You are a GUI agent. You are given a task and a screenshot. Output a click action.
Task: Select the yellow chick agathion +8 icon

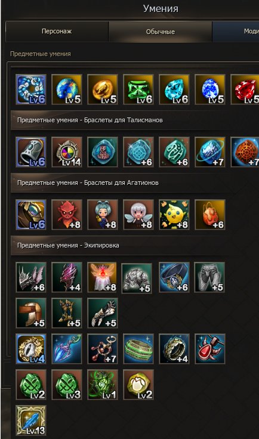pyautogui.click(x=174, y=215)
